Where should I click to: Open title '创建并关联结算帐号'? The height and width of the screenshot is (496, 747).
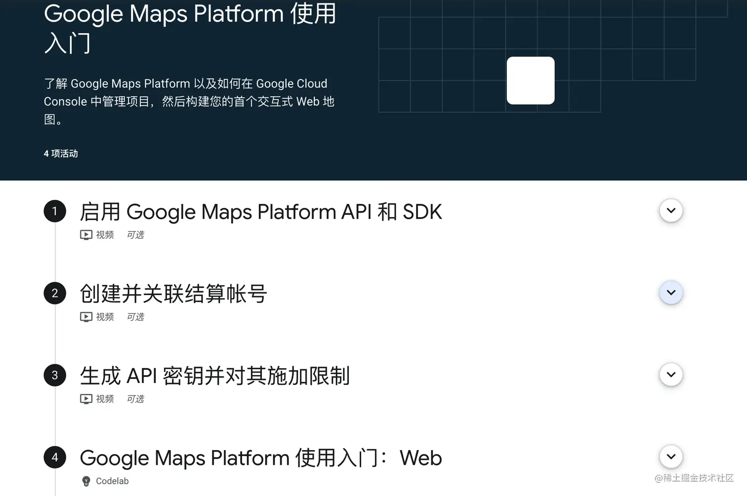(x=173, y=294)
